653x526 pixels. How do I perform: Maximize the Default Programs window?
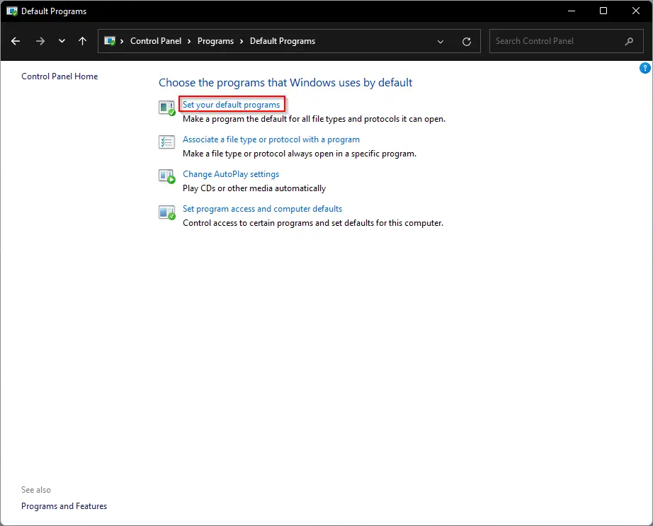(603, 11)
